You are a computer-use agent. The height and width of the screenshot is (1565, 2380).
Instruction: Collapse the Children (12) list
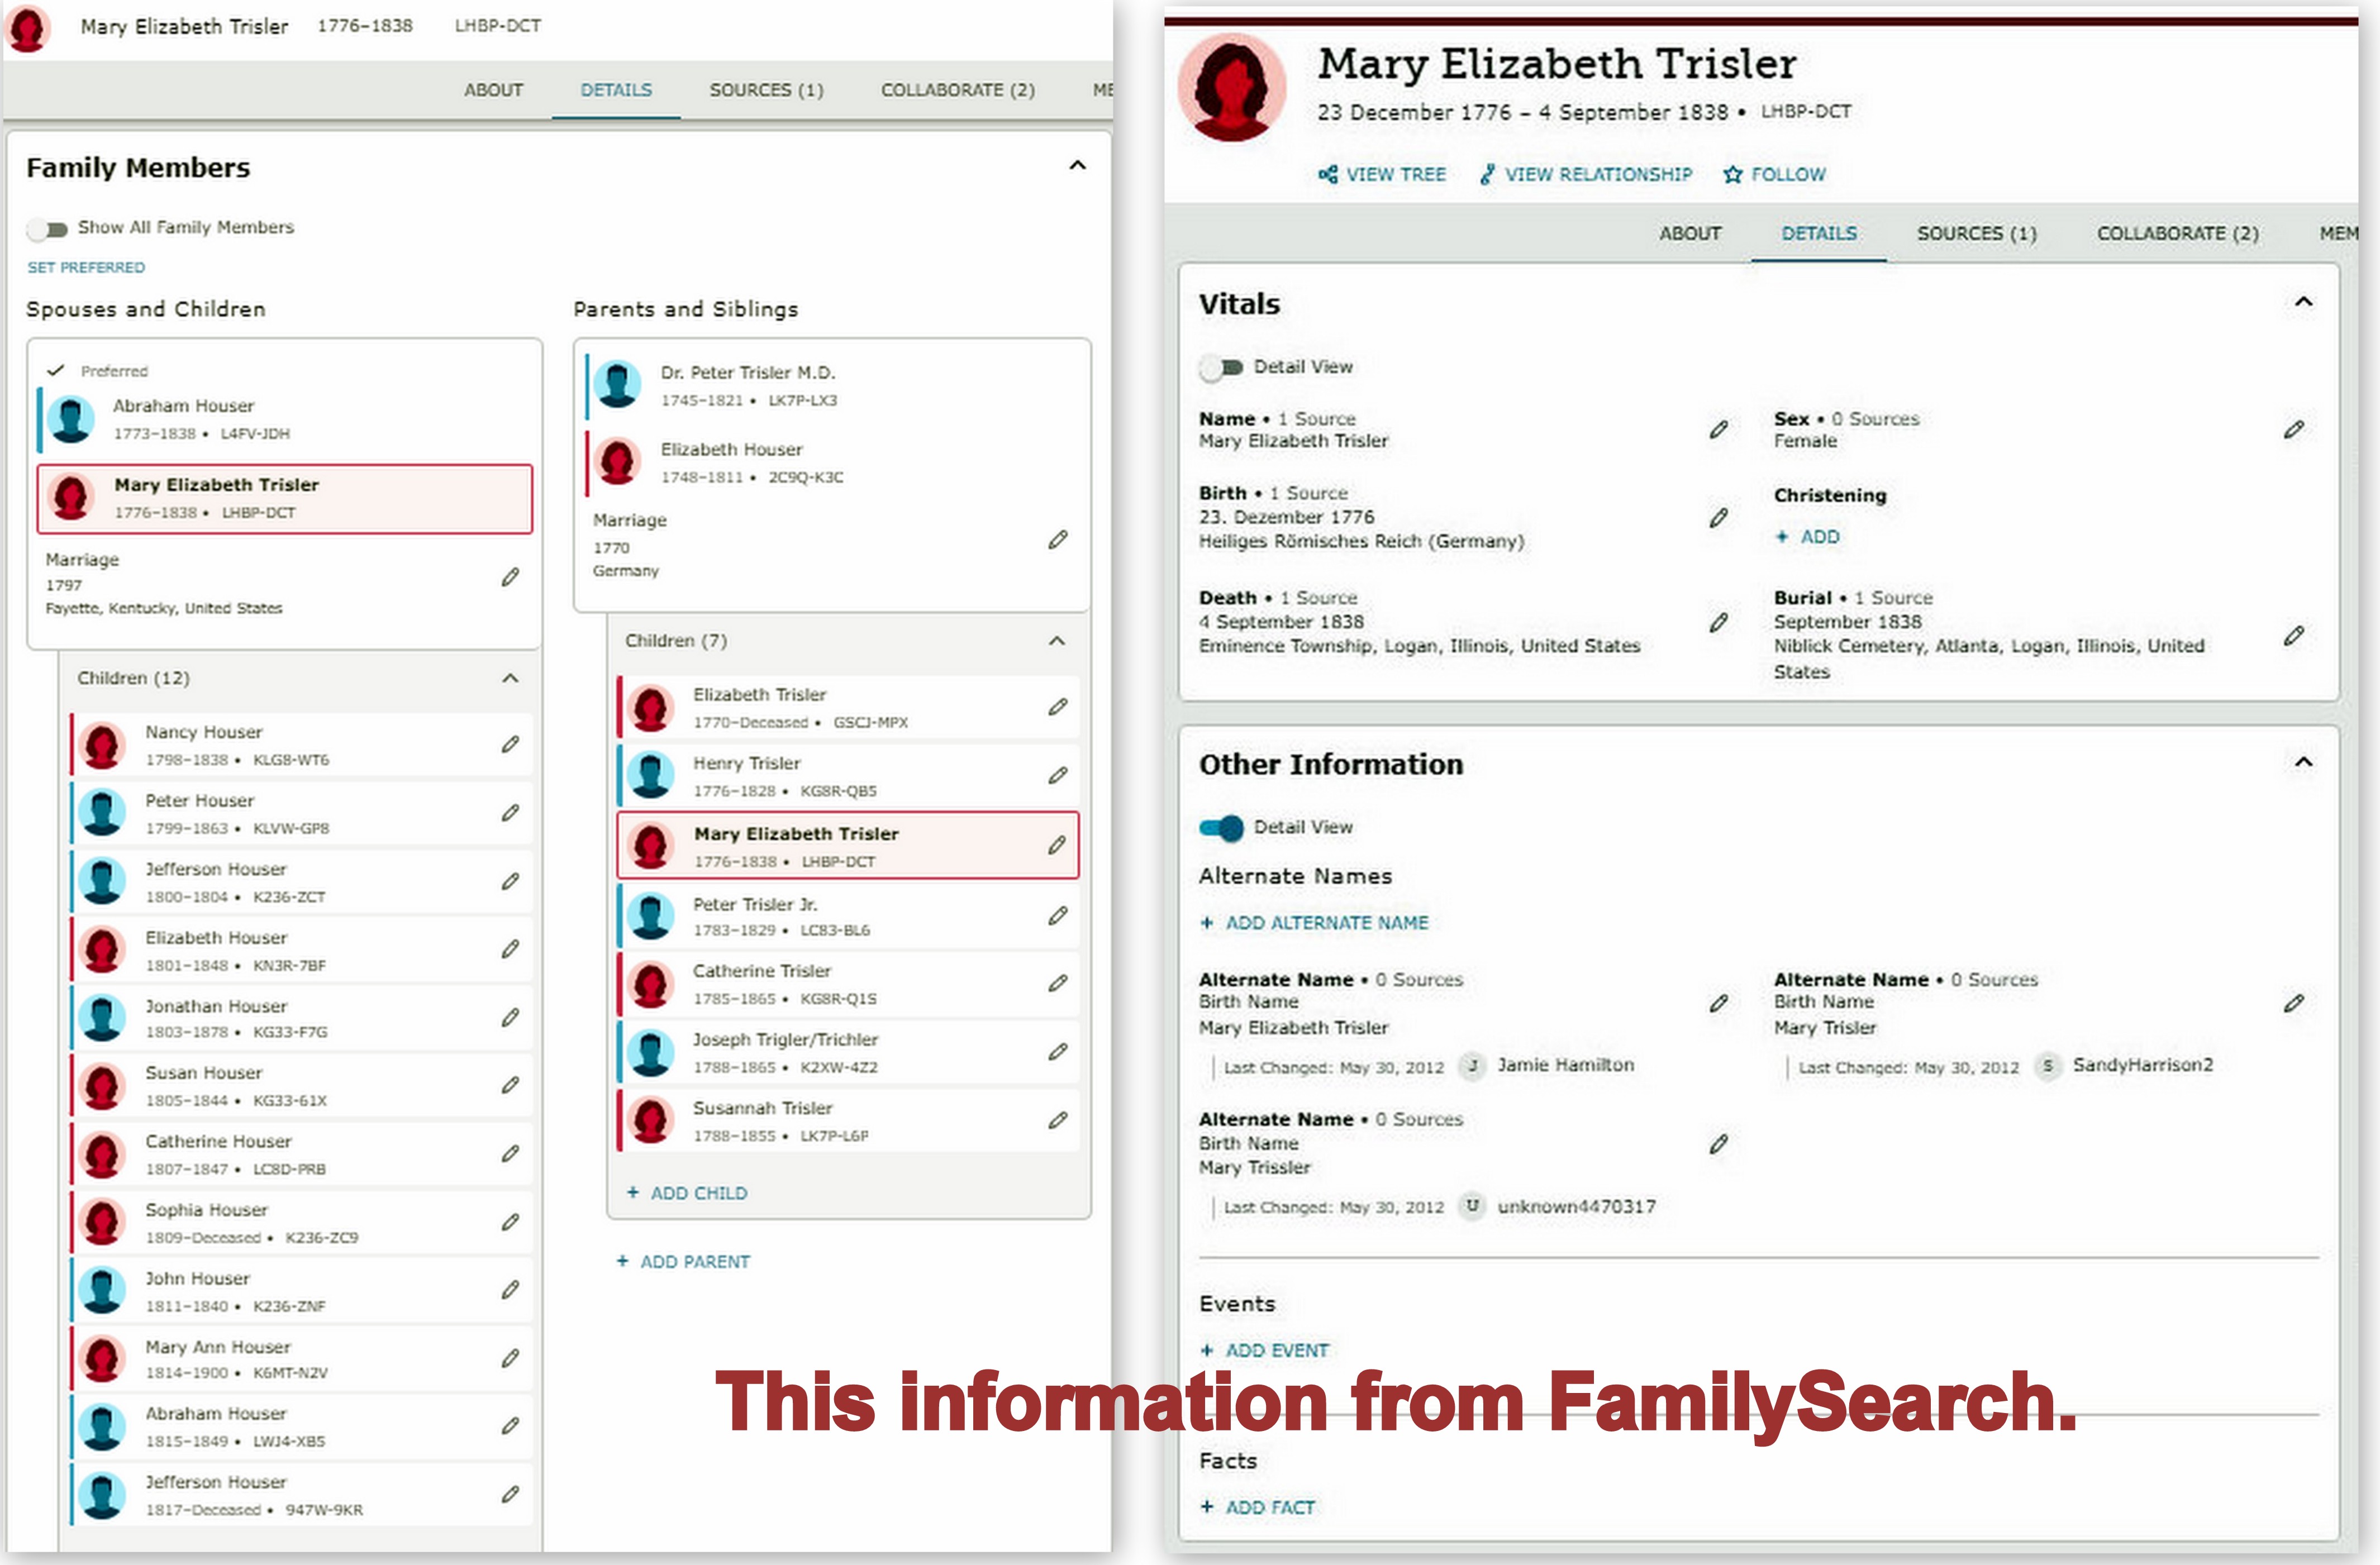[510, 678]
